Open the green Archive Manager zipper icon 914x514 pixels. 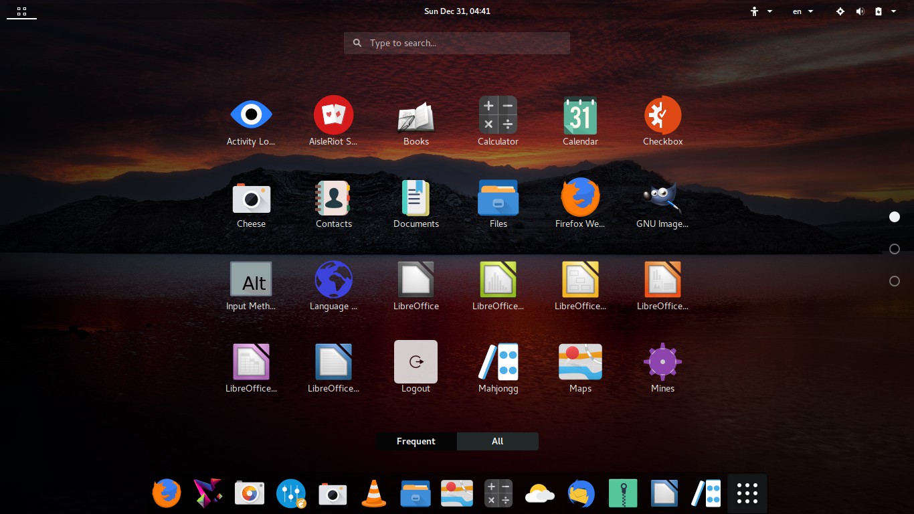[x=623, y=494]
